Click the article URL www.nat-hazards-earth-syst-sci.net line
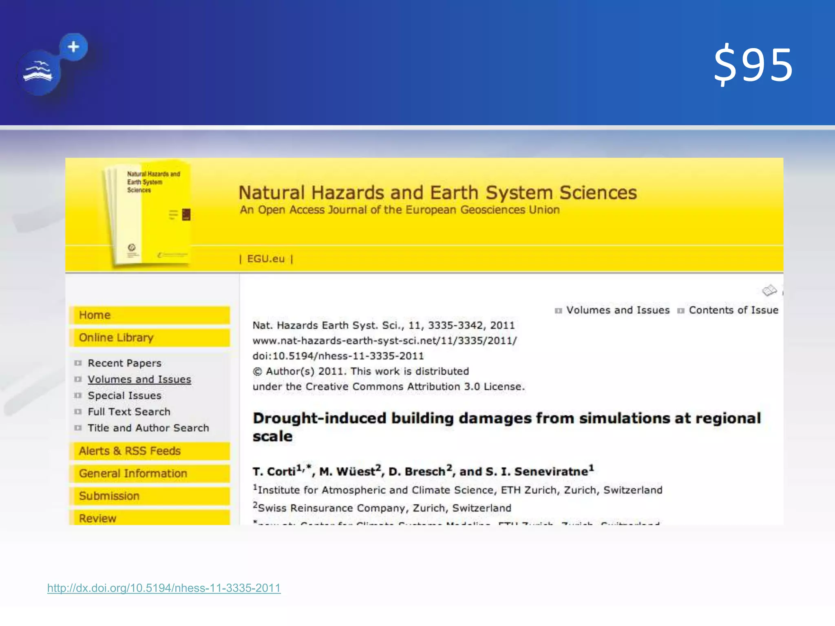The height and width of the screenshot is (626, 835). [x=384, y=340]
